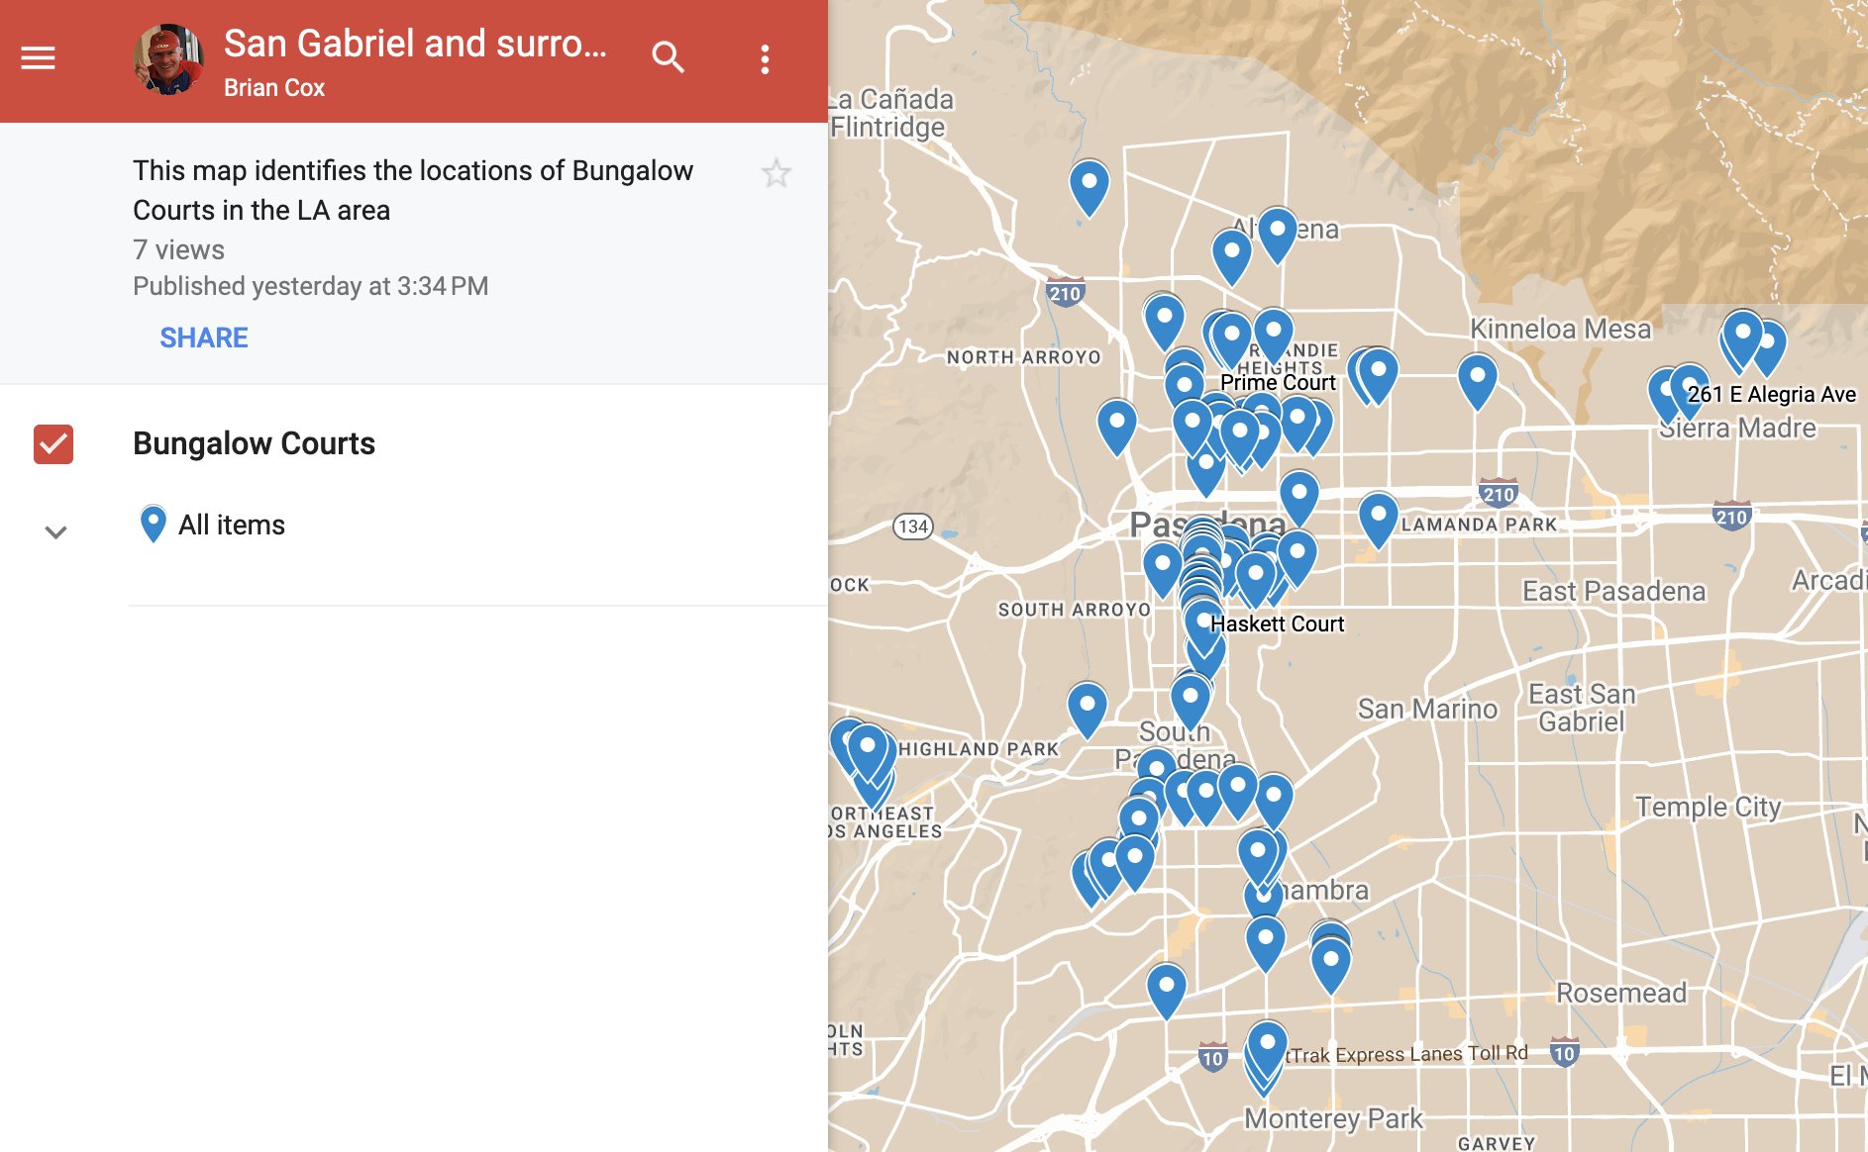Viewport: 1868px width, 1152px height.
Task: Open the three-dot more options menu
Action: point(765,59)
